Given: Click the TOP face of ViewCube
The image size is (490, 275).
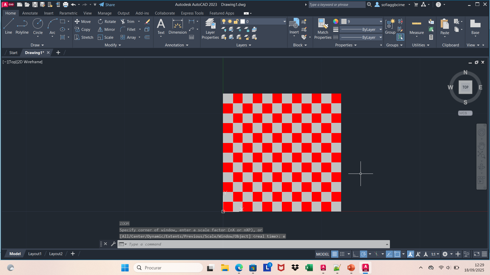Looking at the screenshot, I should click(465, 87).
